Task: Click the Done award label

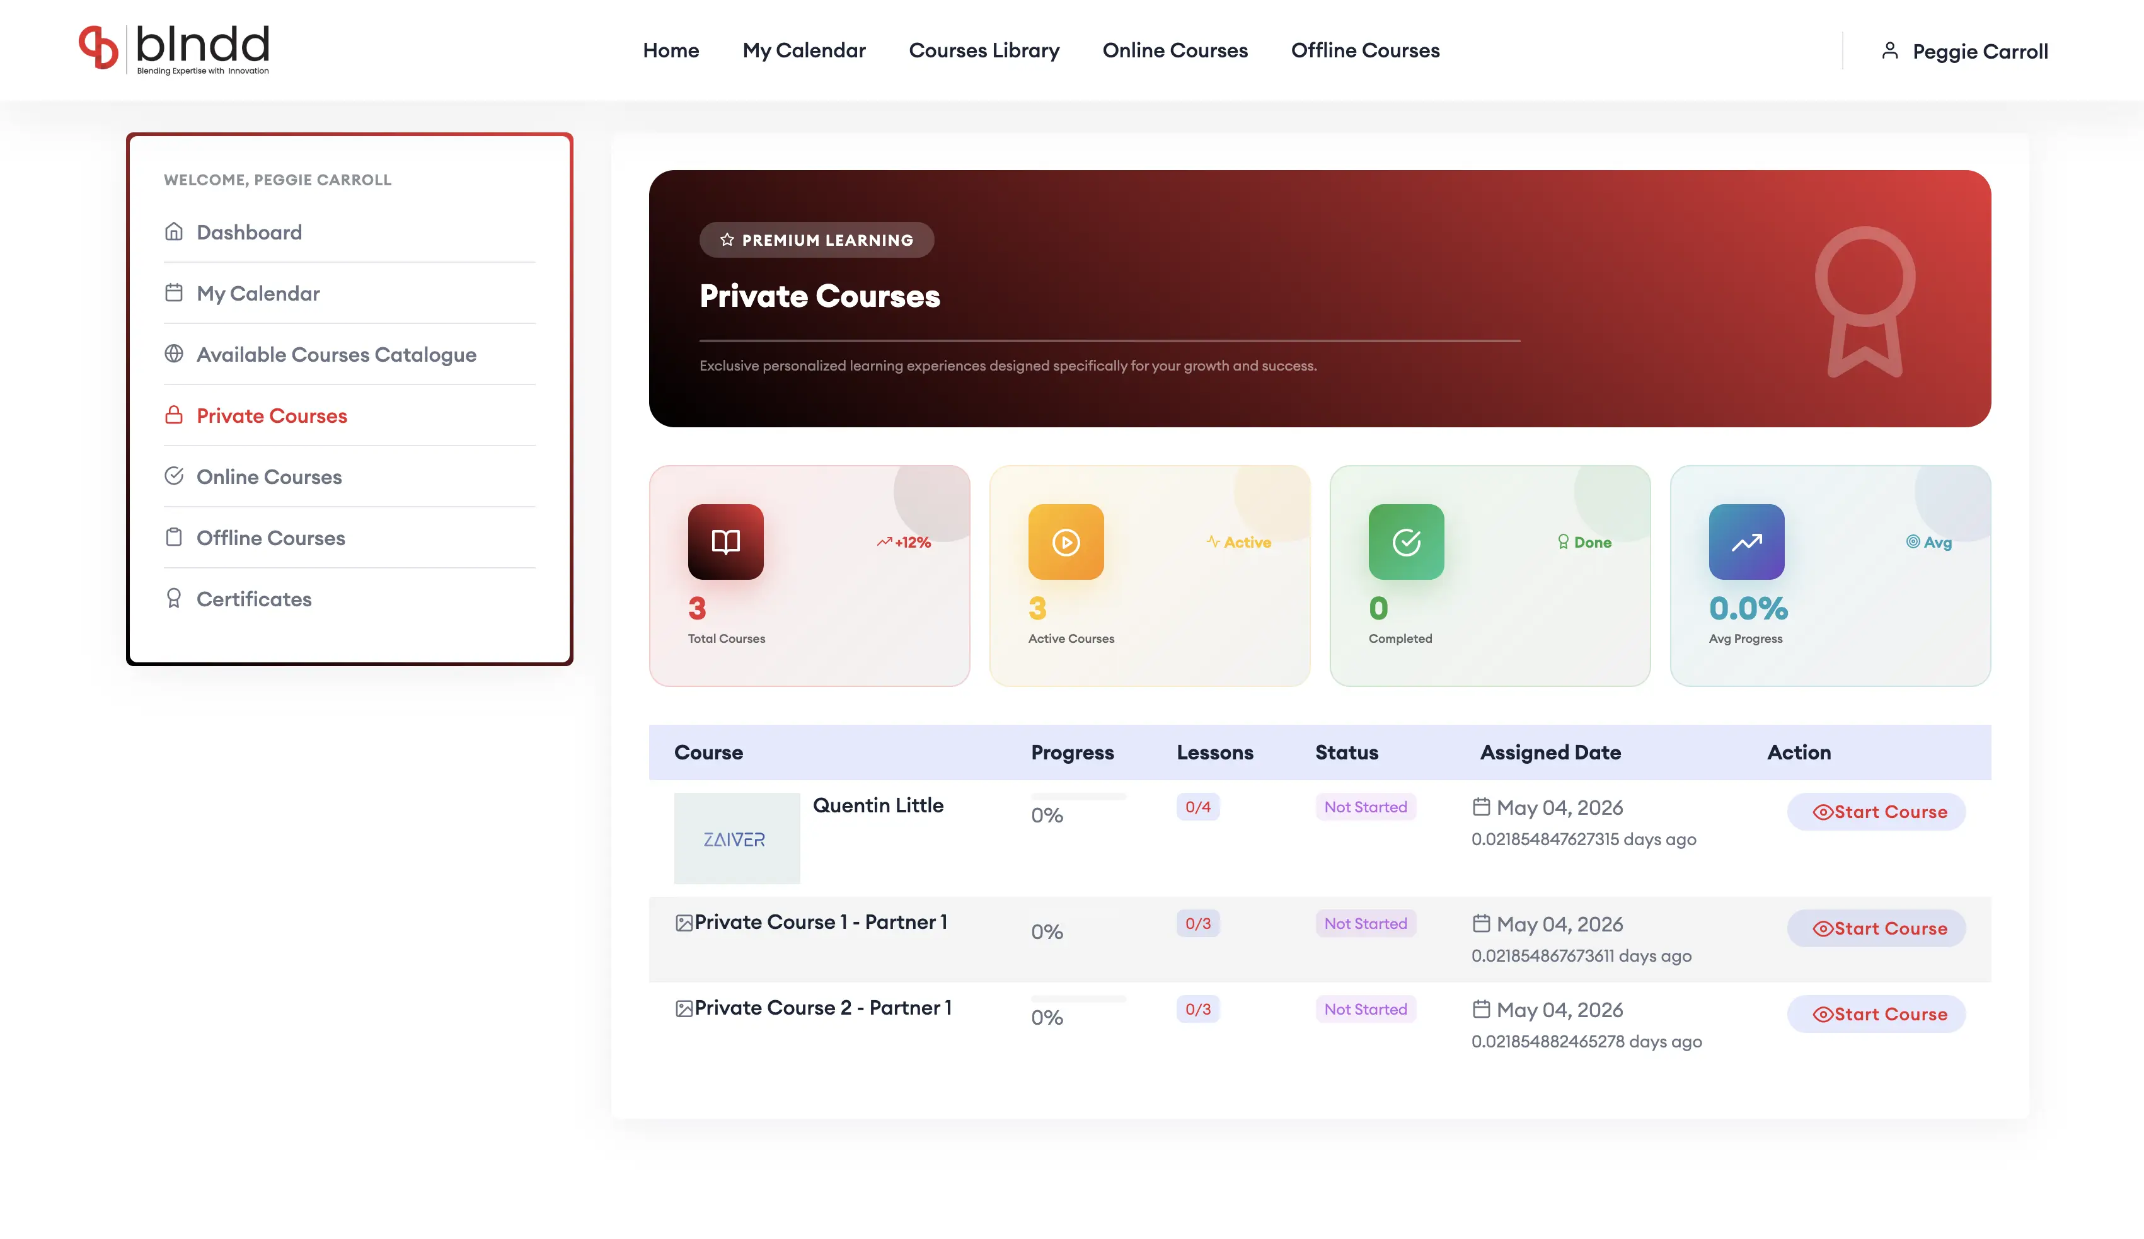Action: [x=1584, y=542]
